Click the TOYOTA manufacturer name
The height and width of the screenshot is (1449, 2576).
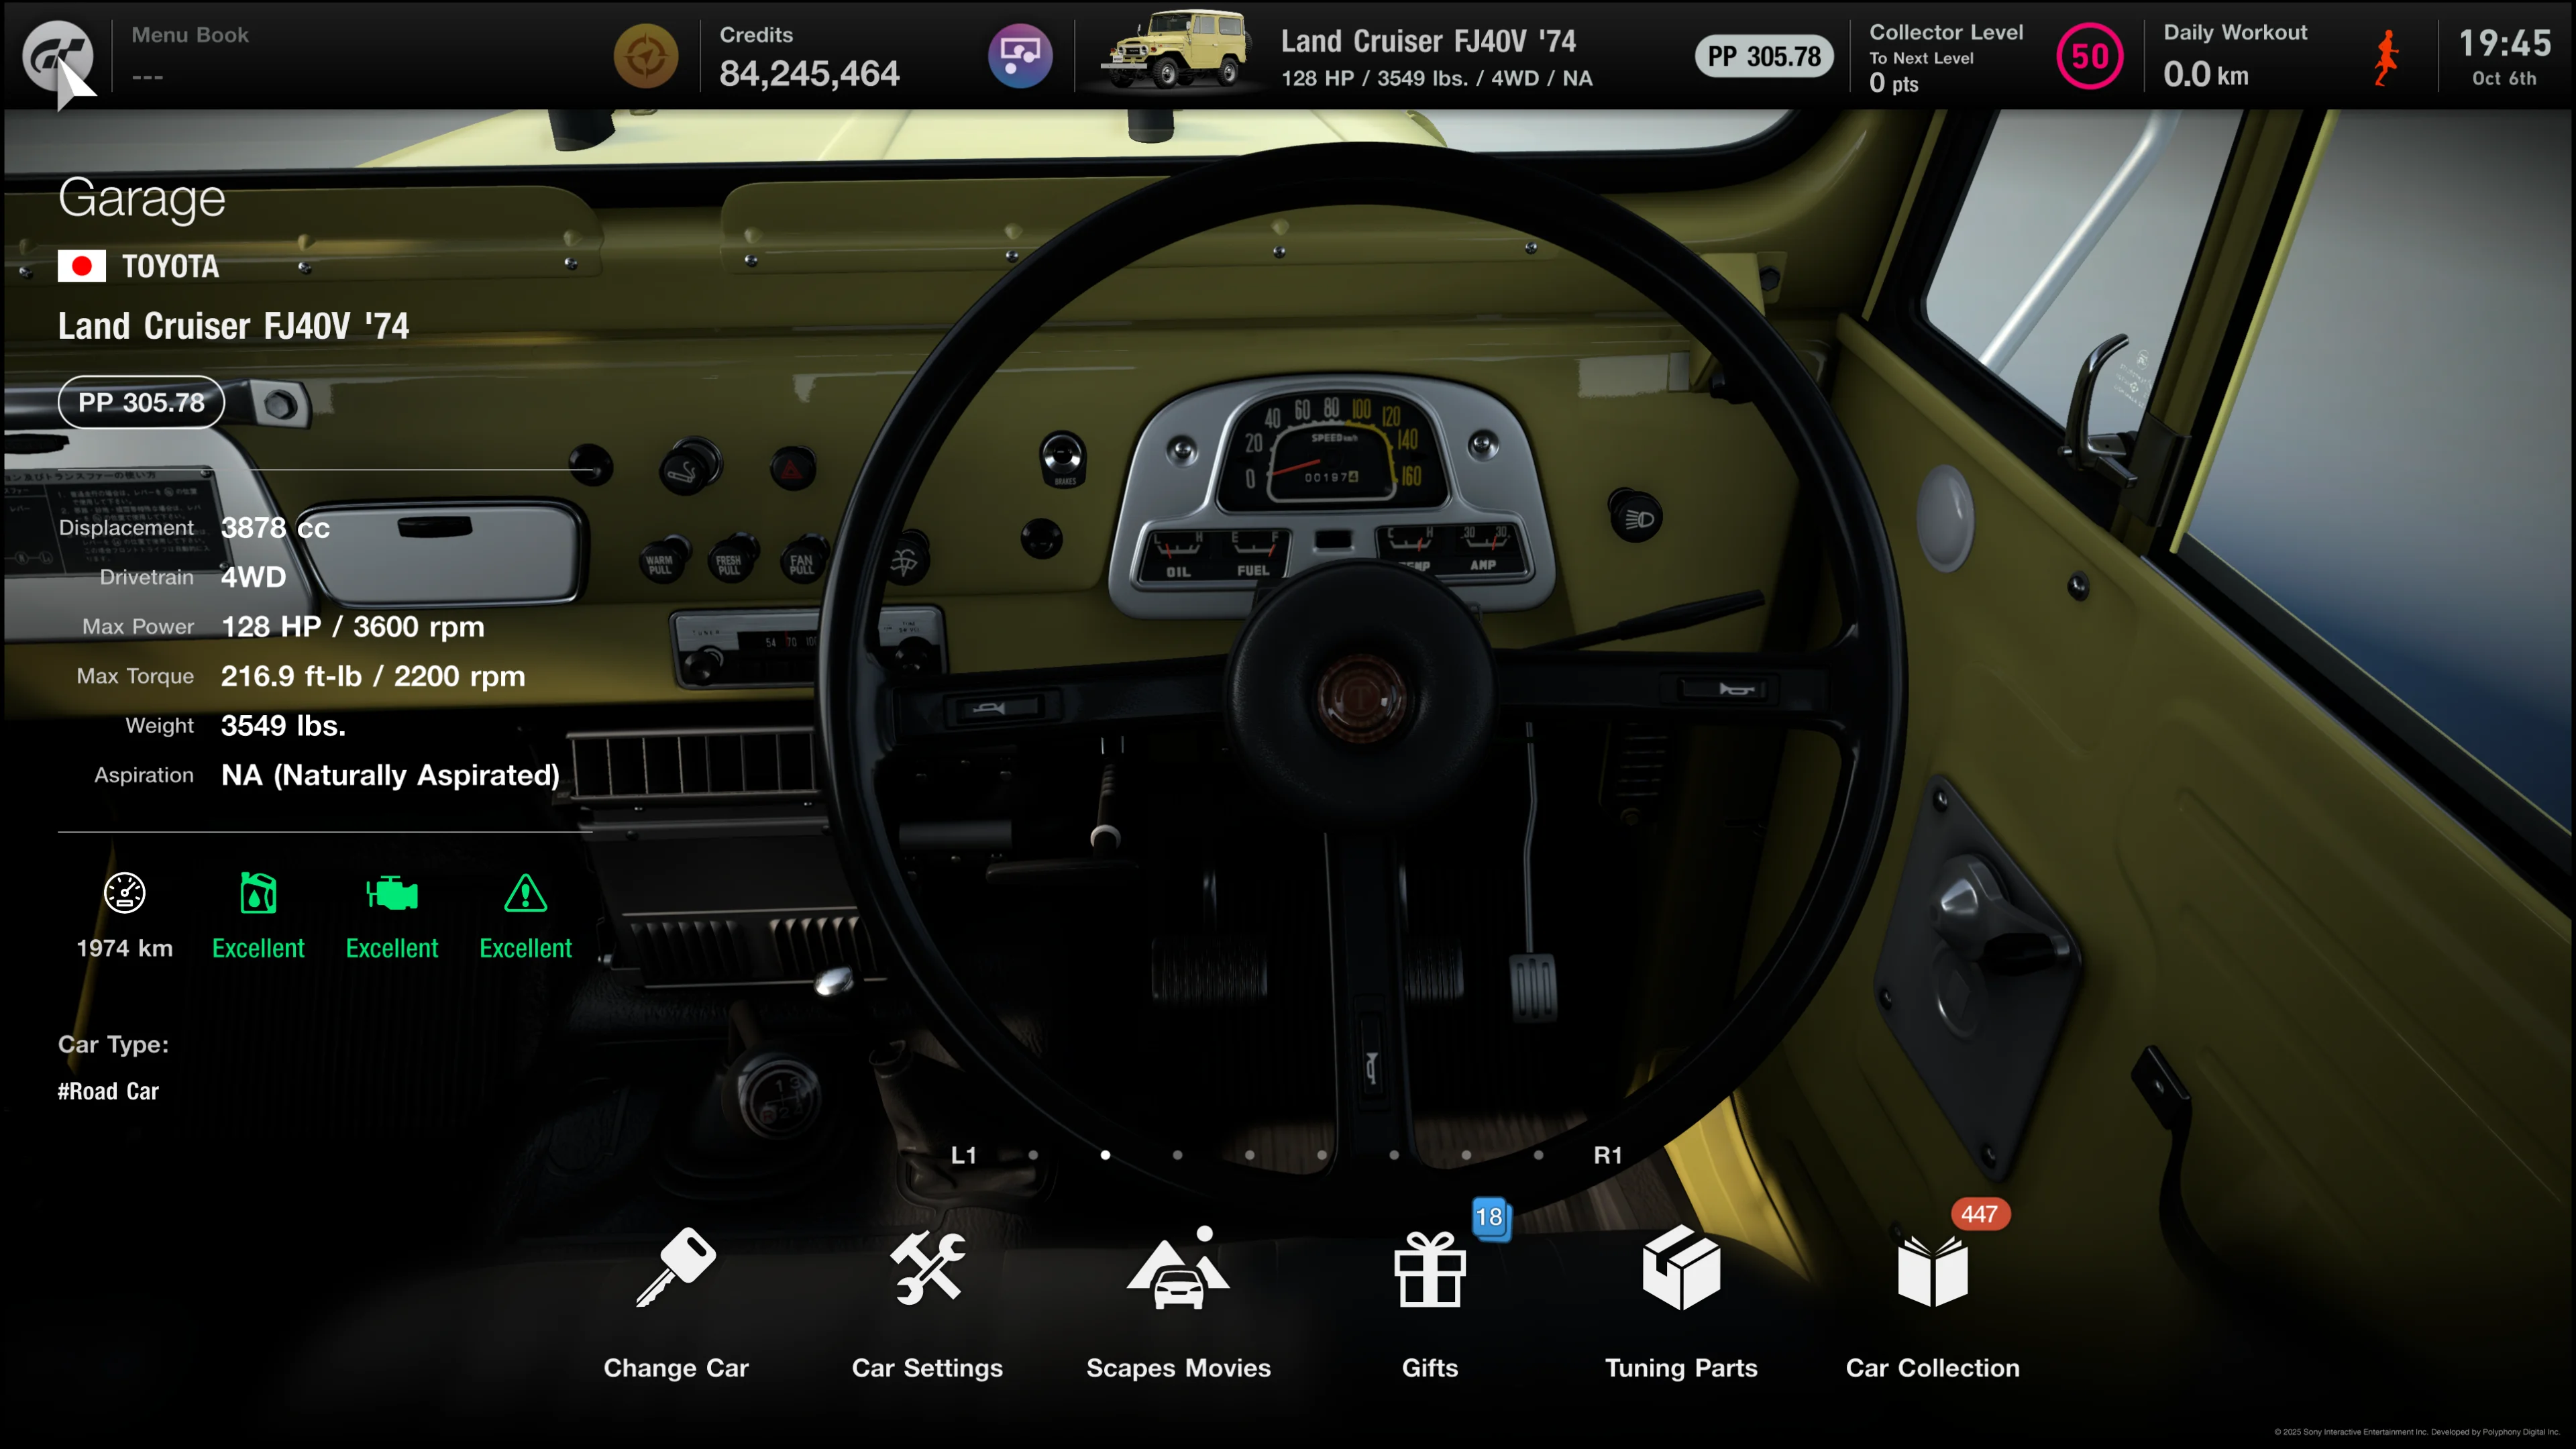[x=170, y=266]
